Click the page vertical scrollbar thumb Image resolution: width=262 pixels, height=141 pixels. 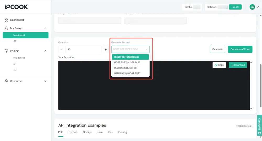tap(261, 86)
